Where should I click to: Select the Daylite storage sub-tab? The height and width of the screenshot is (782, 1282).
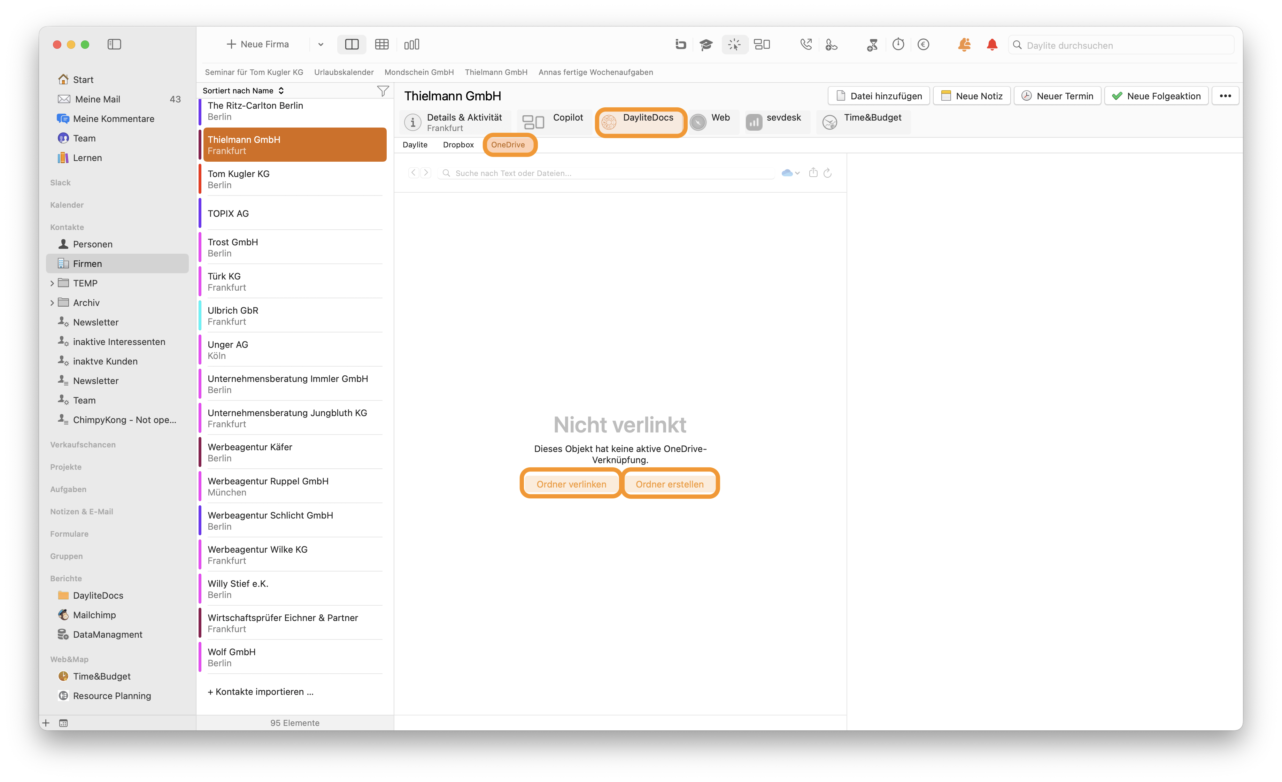click(415, 145)
